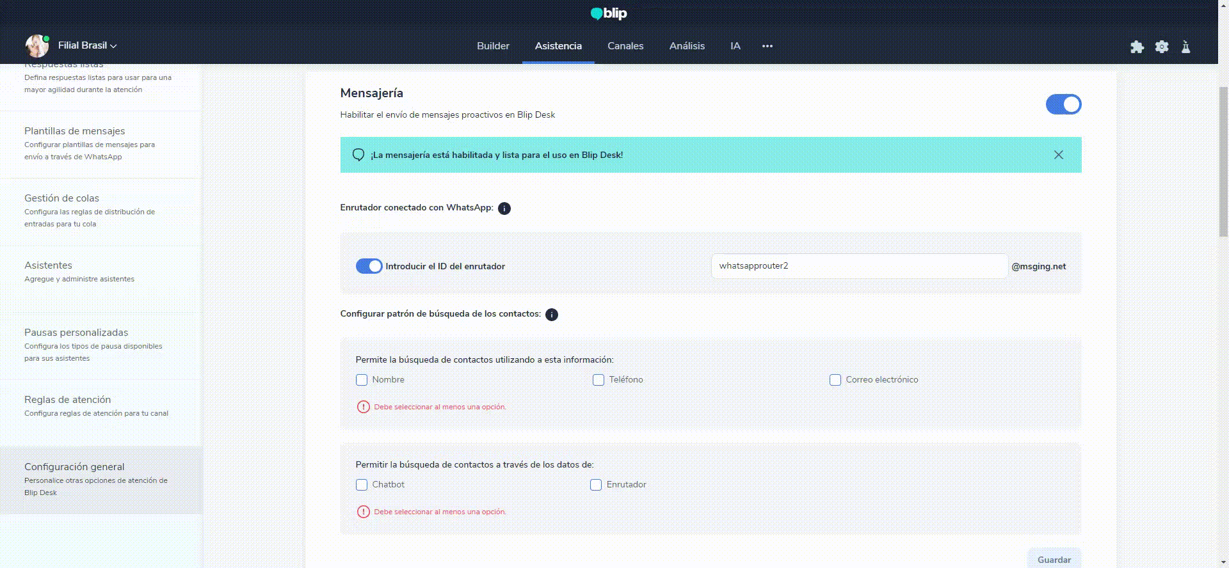Image resolution: width=1229 pixels, height=568 pixels.
Task: Open Respuestas listas sidebar item
Action: tap(101, 87)
